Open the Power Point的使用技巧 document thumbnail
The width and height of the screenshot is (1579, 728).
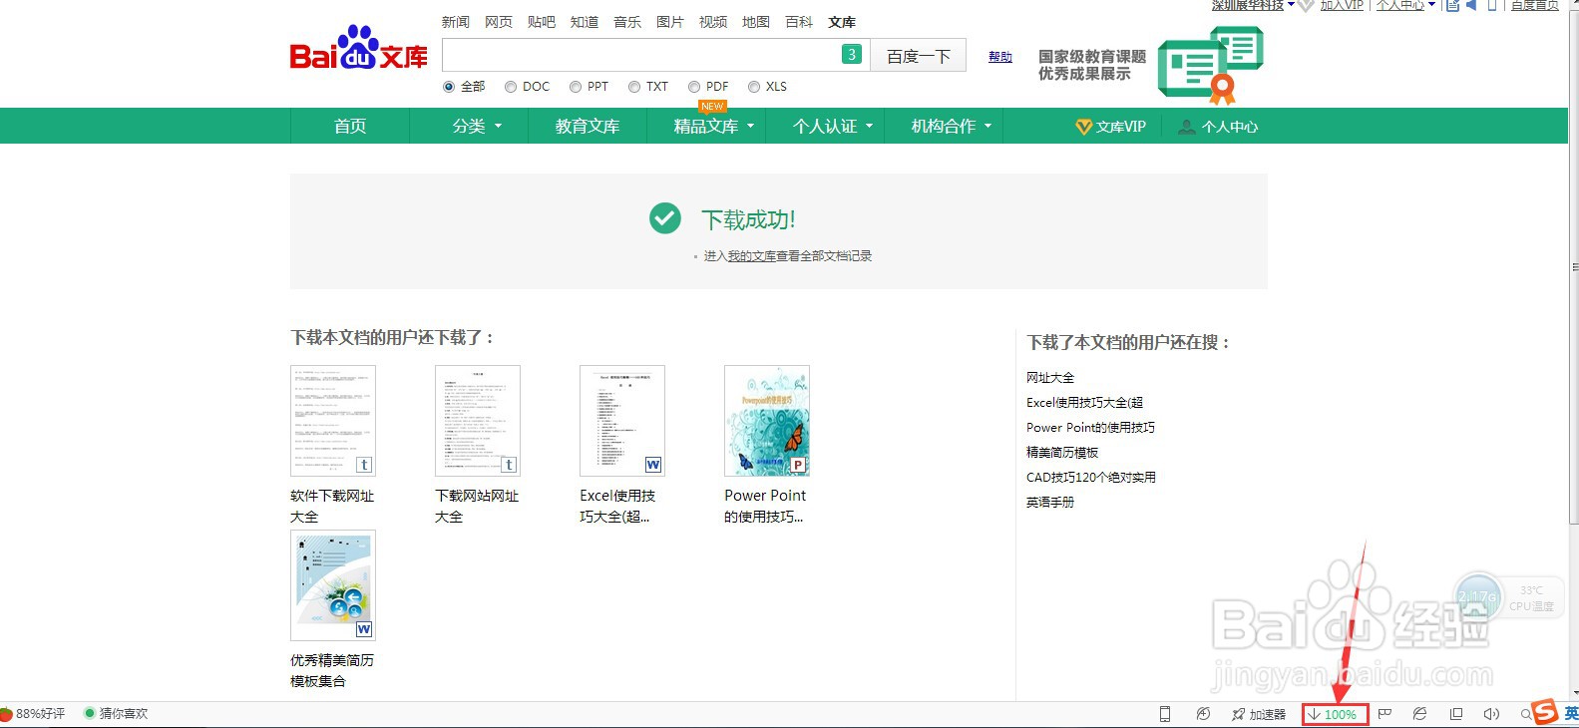[x=767, y=421]
